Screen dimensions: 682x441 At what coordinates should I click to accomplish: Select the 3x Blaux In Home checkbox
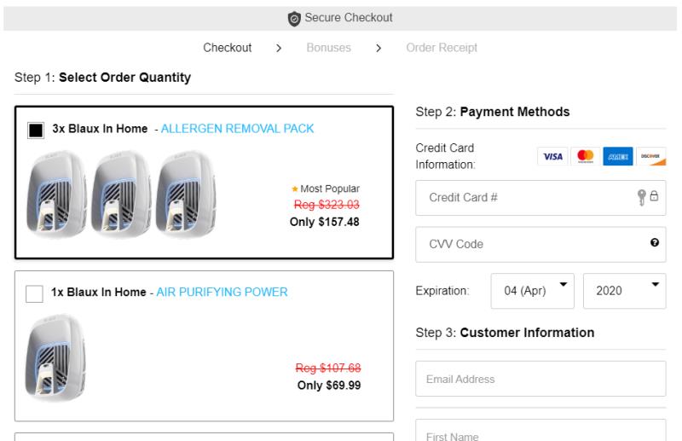(36, 131)
